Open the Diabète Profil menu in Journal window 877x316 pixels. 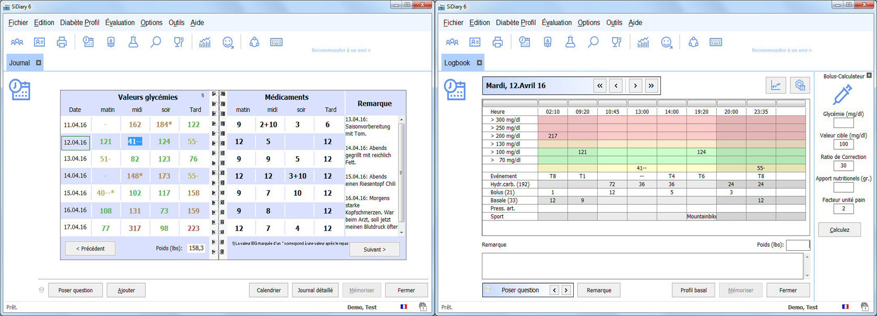pyautogui.click(x=79, y=22)
